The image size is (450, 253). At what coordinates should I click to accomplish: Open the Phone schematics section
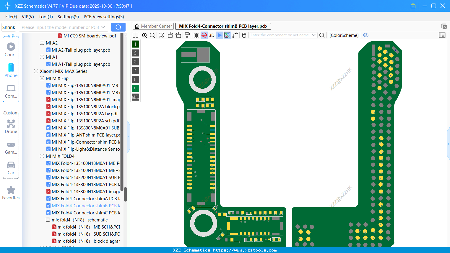[11, 71]
